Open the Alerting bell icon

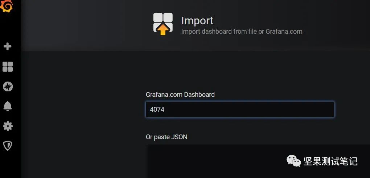[x=8, y=106]
